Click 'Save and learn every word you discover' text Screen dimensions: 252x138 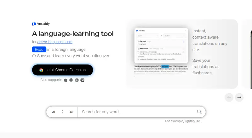(x=73, y=56)
